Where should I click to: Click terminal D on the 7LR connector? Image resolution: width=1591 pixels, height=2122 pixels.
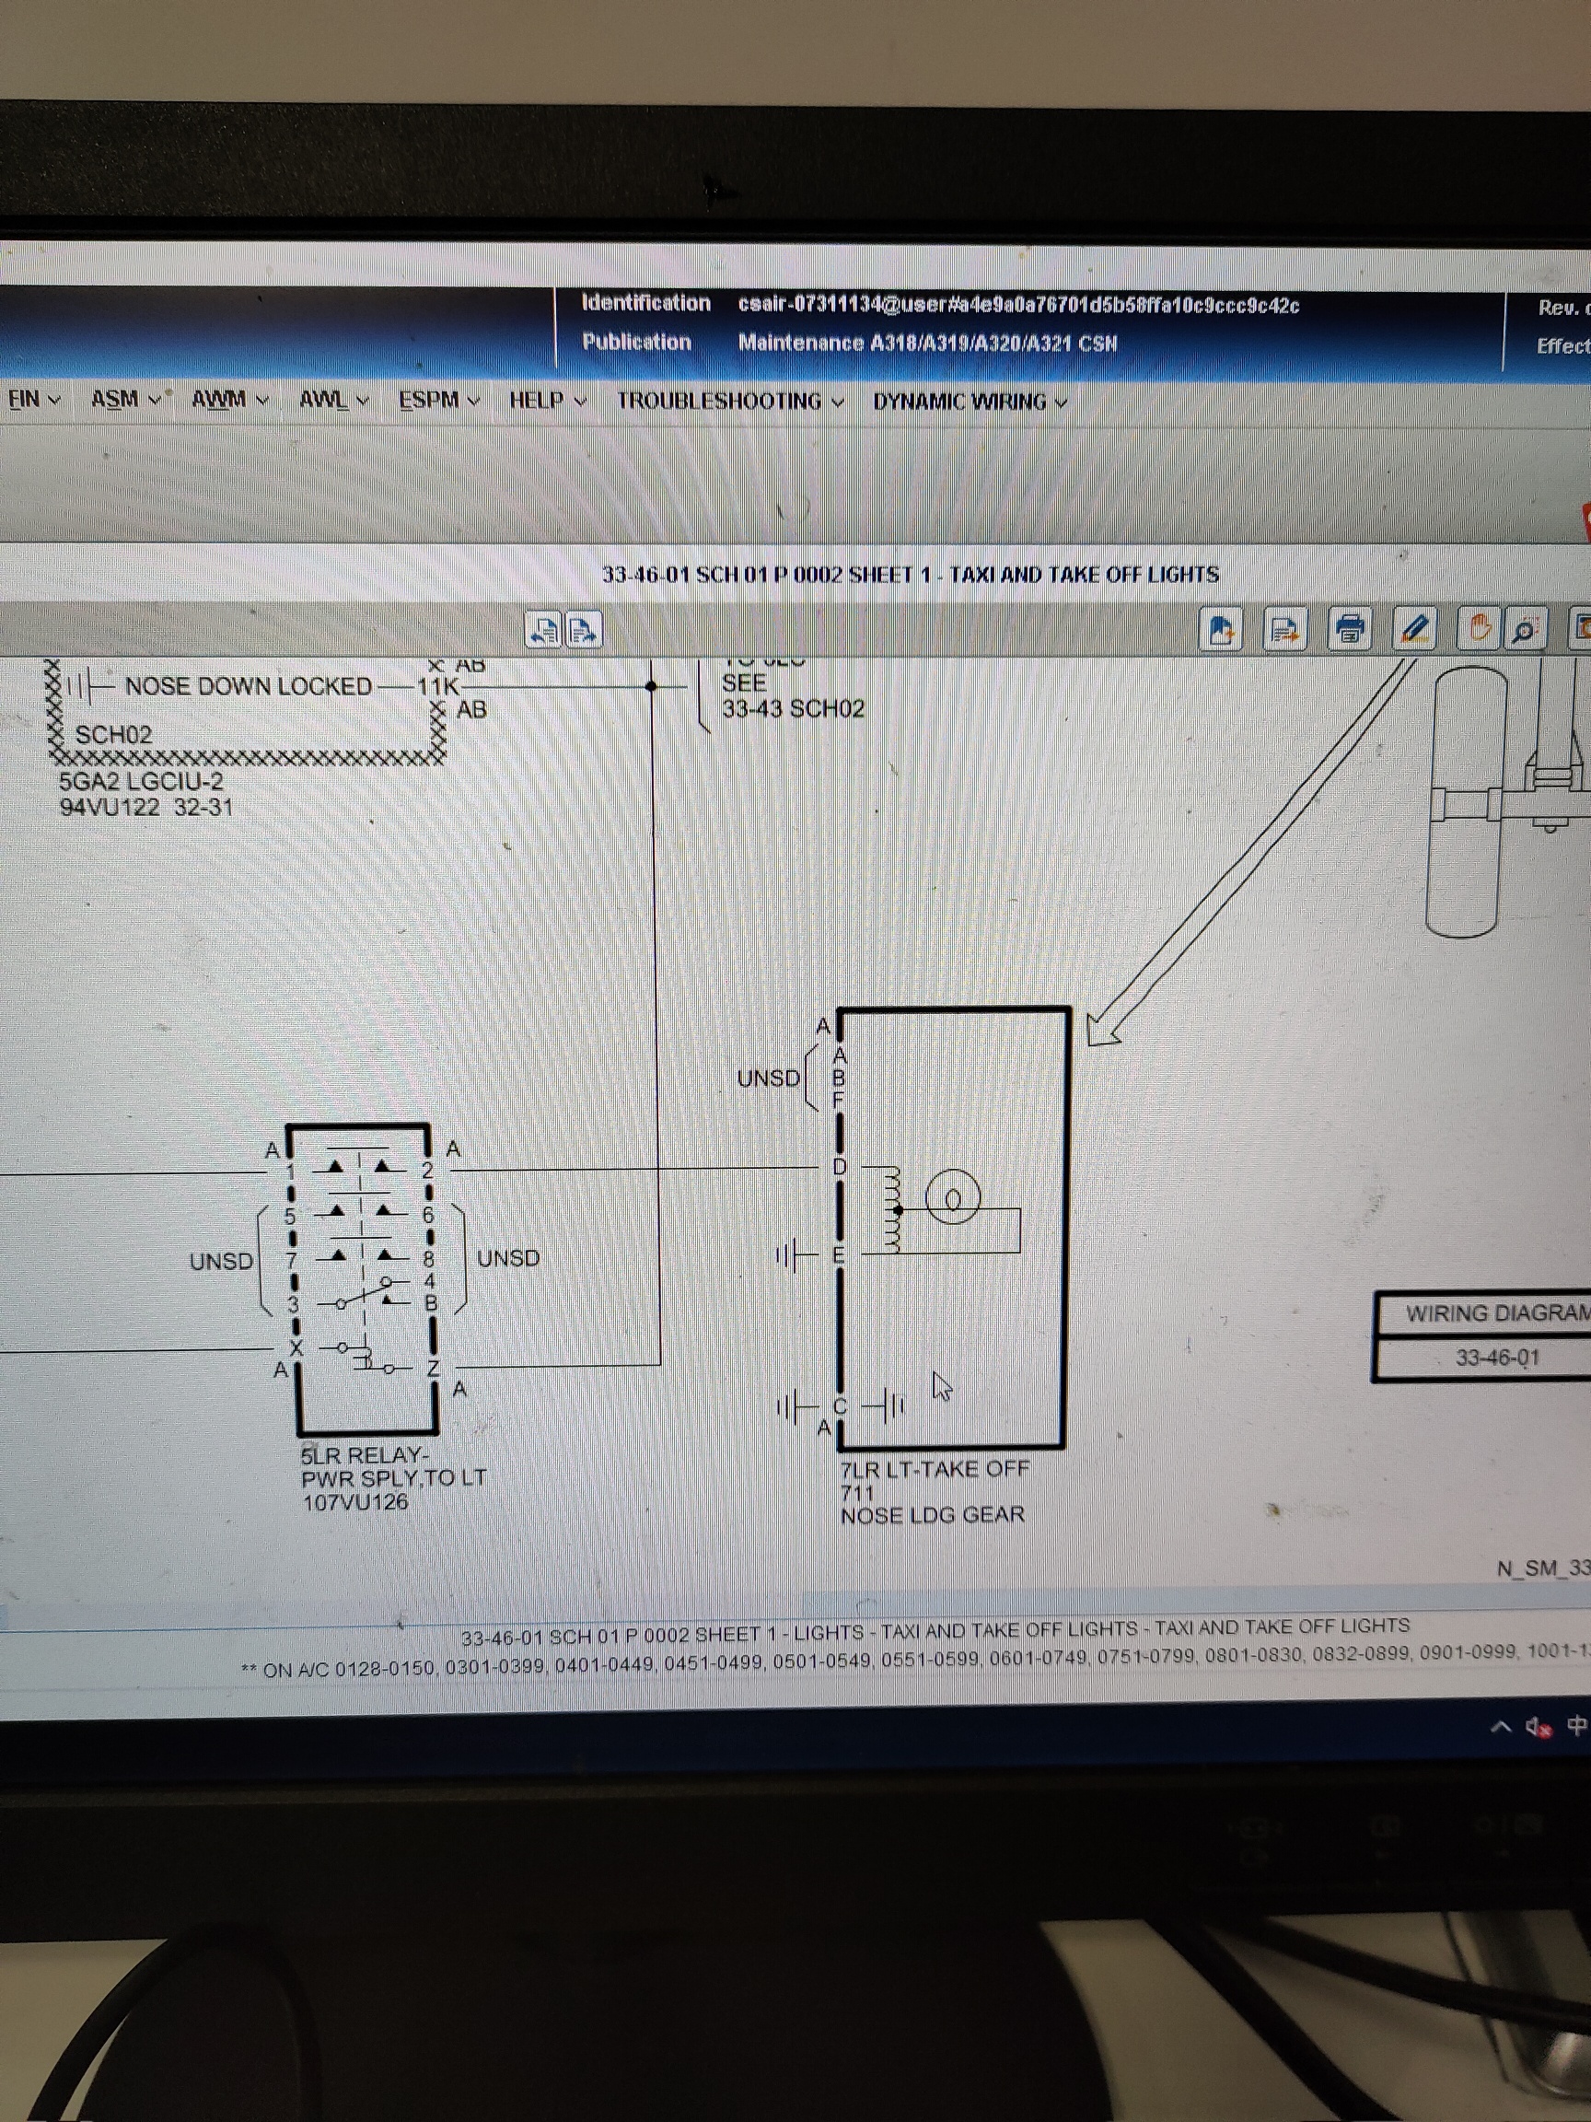[x=840, y=1168]
